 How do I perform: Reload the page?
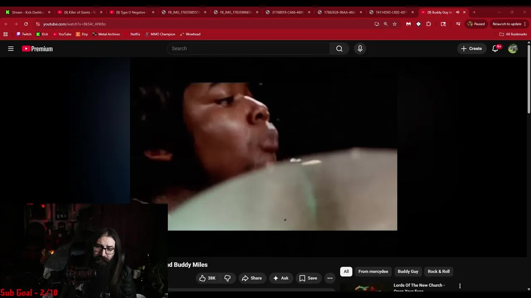[26, 24]
